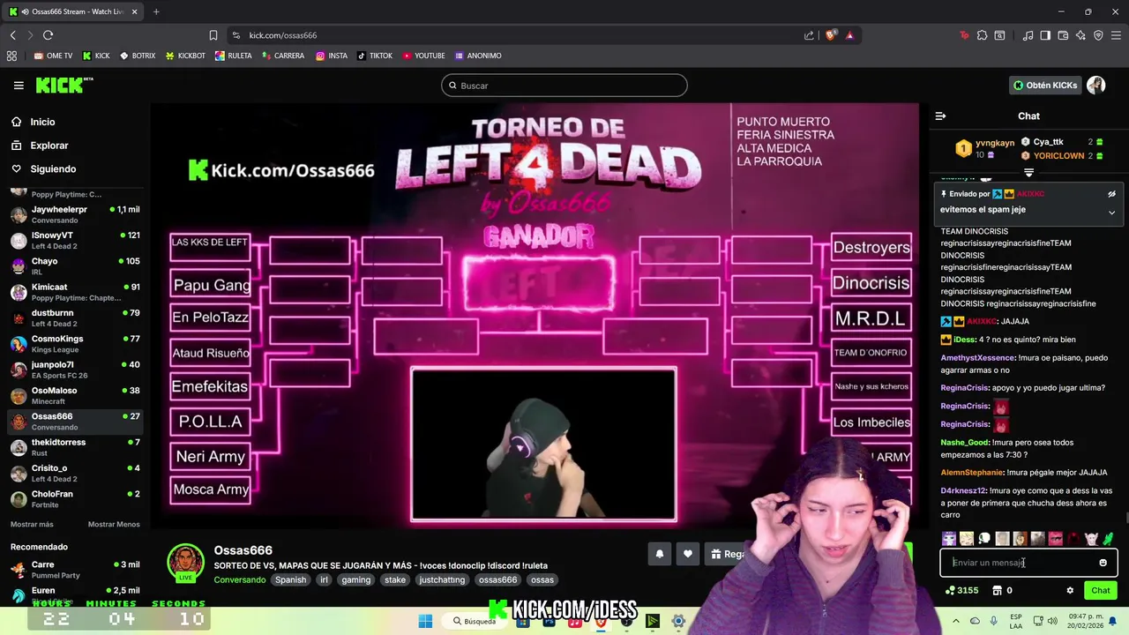Expand the gift leaderboard handle

tap(1028, 173)
